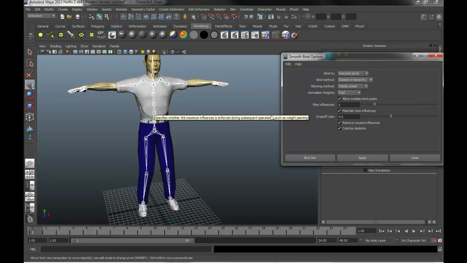The image size is (467, 263).
Task: Uncheck Remove unused influences
Action: [339, 123]
